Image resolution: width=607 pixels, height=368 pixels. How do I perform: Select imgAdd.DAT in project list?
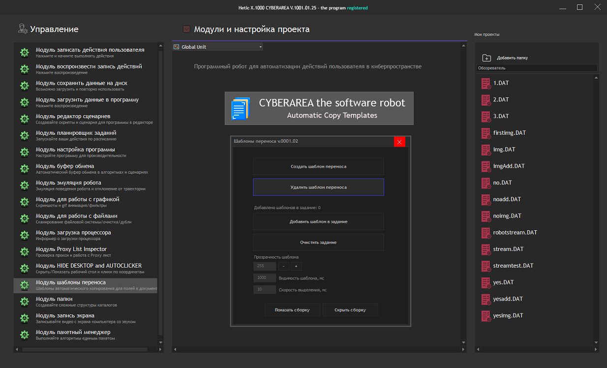[x=509, y=166]
